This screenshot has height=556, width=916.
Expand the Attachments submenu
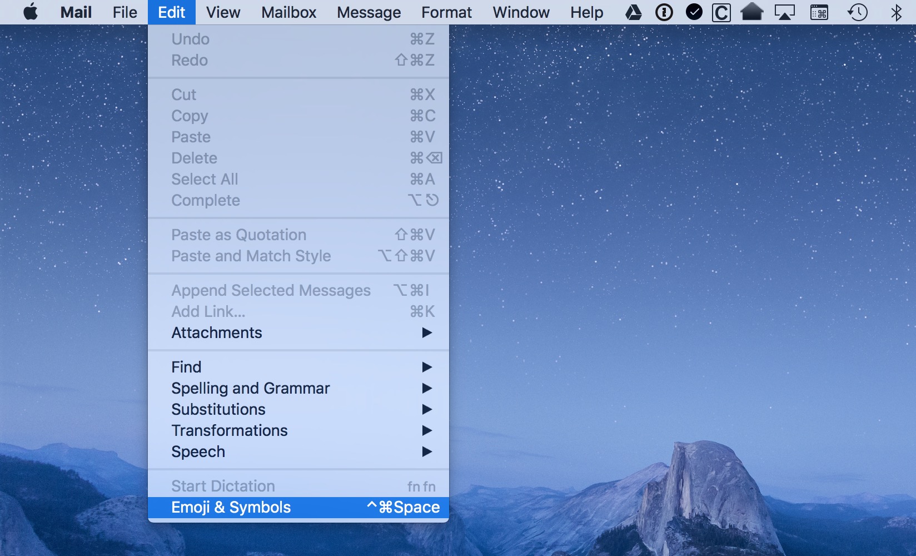(298, 332)
